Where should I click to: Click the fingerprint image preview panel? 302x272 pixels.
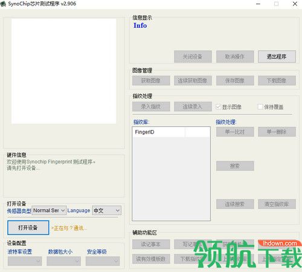(x=63, y=71)
